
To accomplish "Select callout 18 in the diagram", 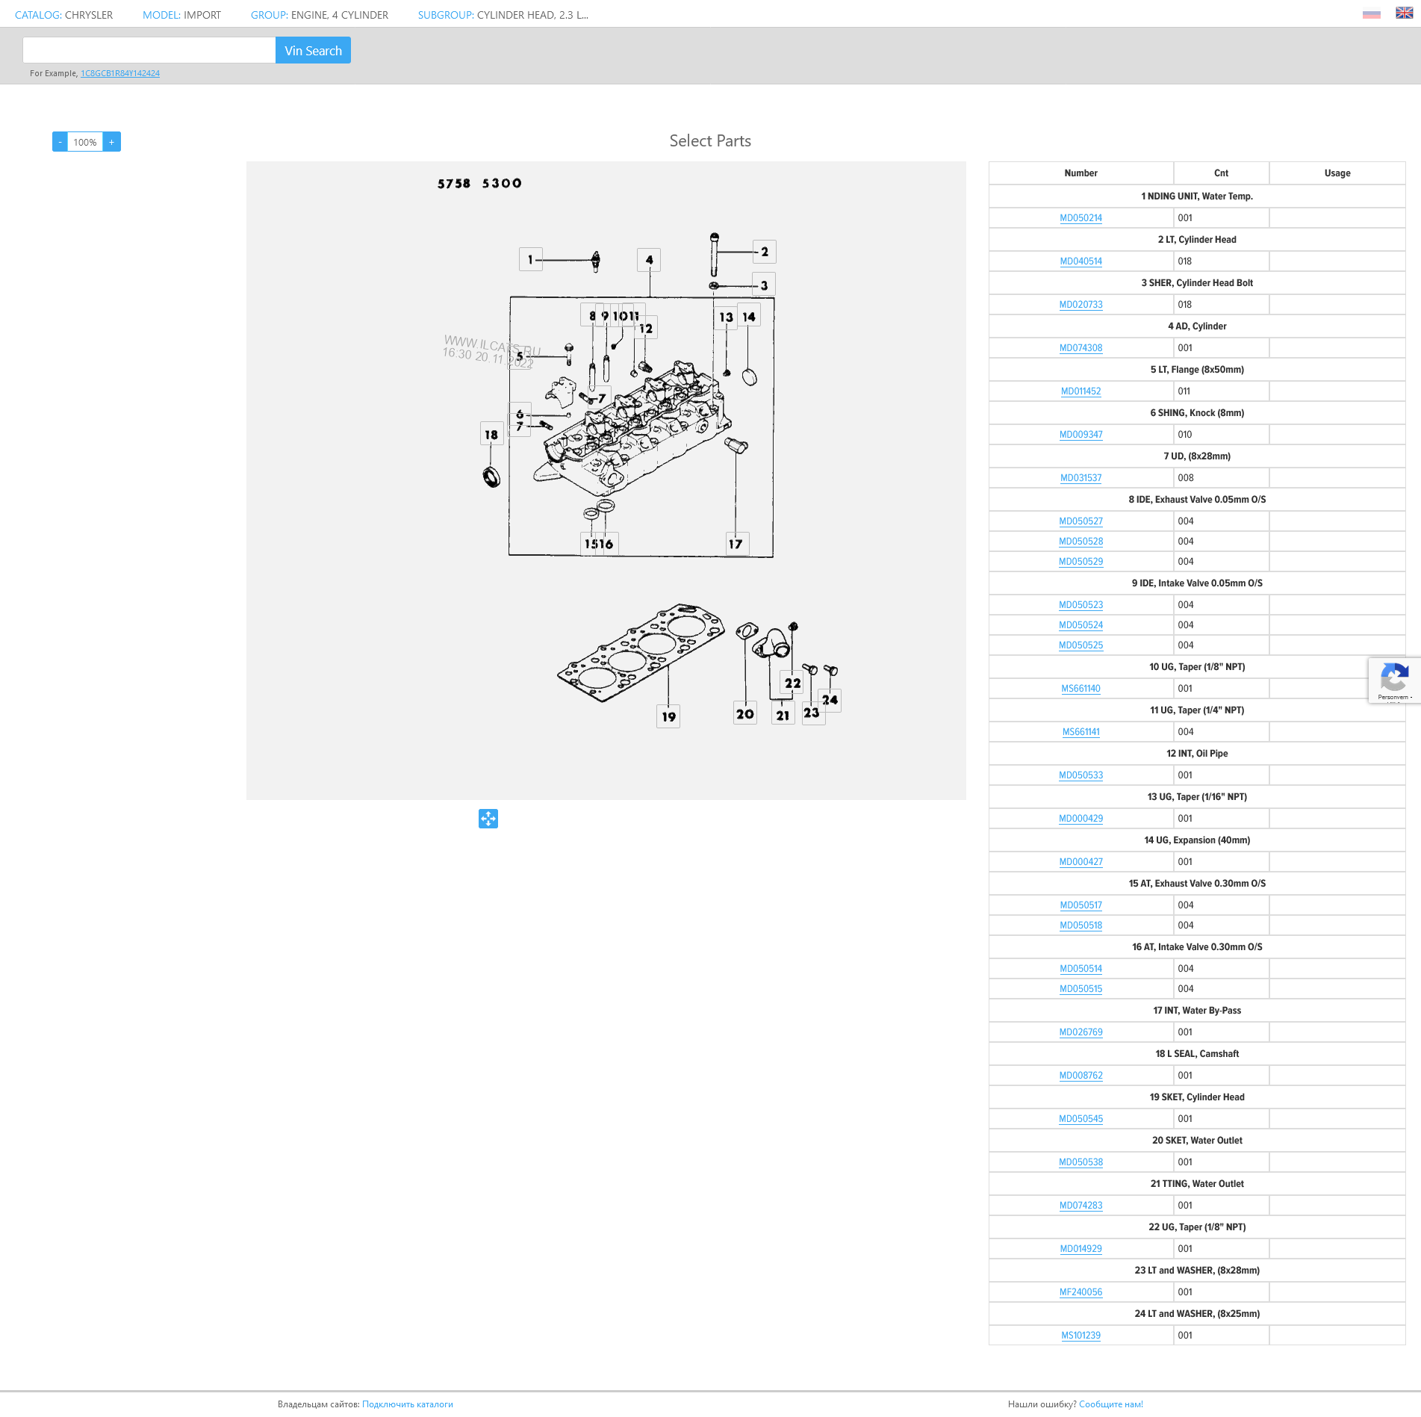I will tap(491, 435).
